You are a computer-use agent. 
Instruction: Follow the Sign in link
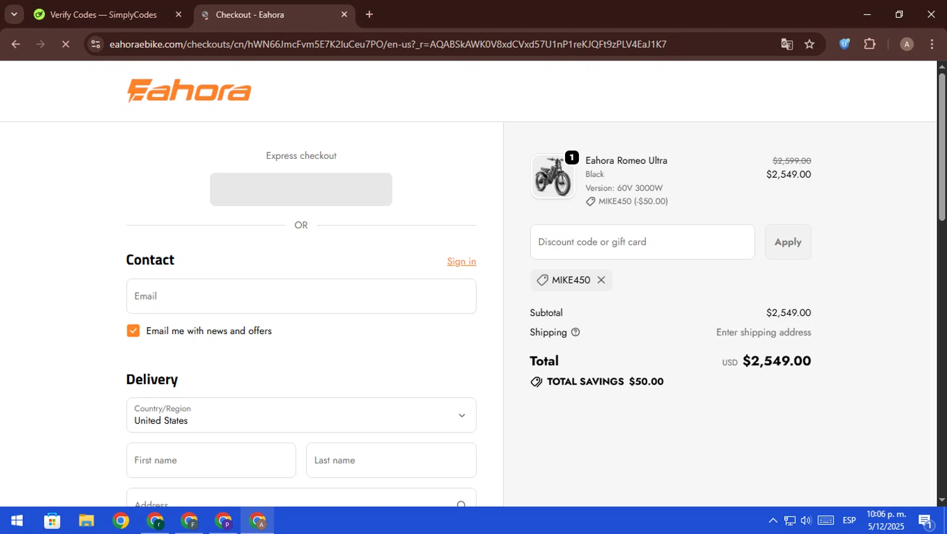pyautogui.click(x=462, y=261)
